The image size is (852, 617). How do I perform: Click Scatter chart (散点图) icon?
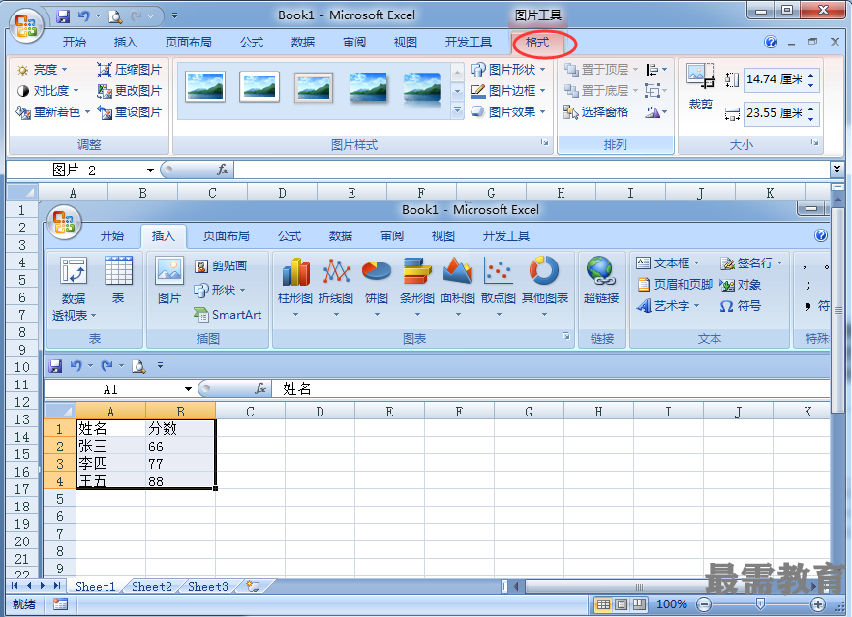click(499, 287)
